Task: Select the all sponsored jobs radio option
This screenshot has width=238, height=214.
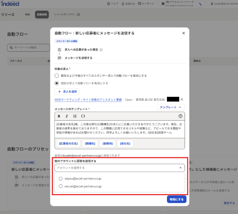Action: (x=57, y=75)
